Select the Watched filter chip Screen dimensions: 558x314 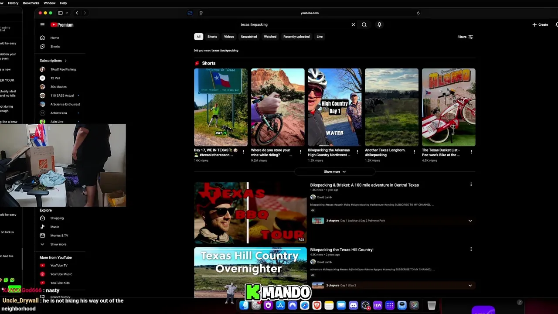click(x=270, y=37)
